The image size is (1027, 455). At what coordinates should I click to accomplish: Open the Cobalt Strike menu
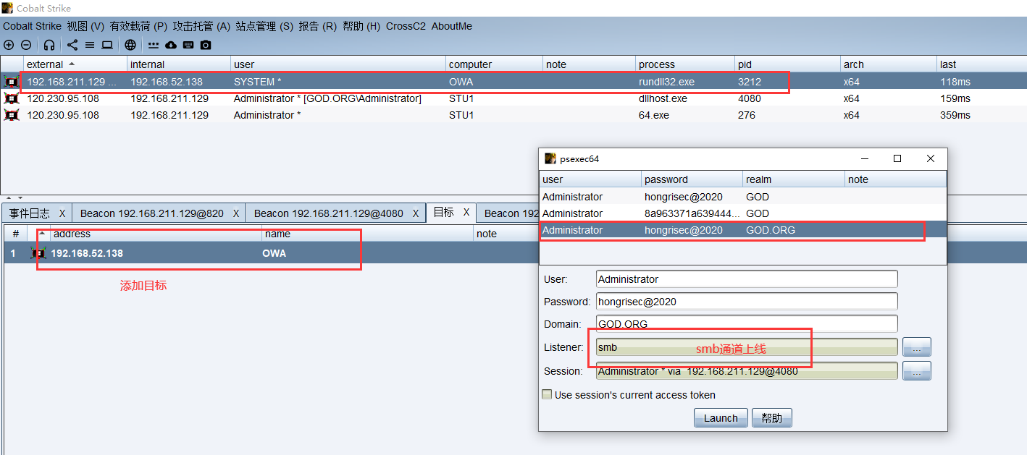(x=32, y=26)
